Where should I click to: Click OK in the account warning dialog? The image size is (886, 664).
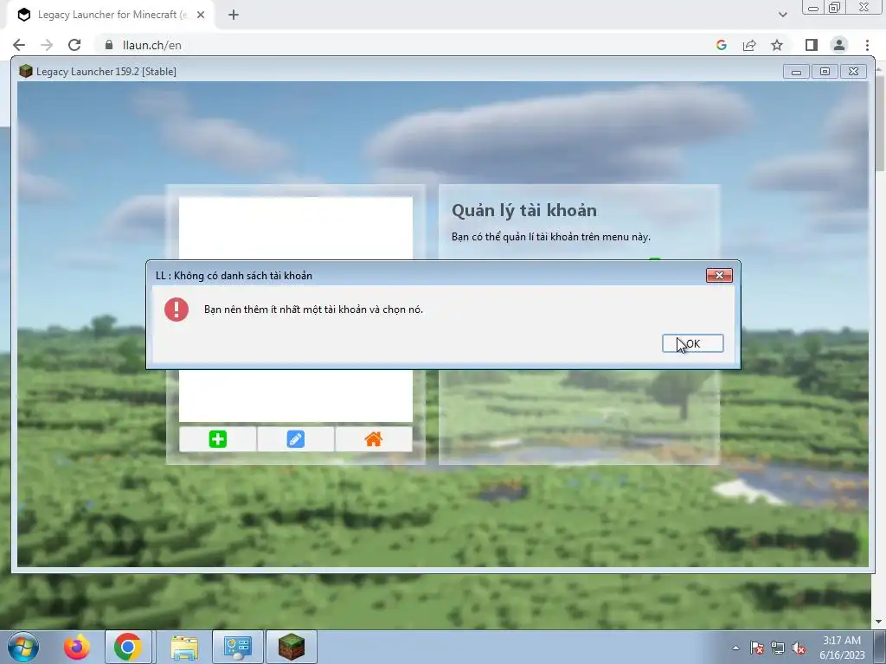692,343
